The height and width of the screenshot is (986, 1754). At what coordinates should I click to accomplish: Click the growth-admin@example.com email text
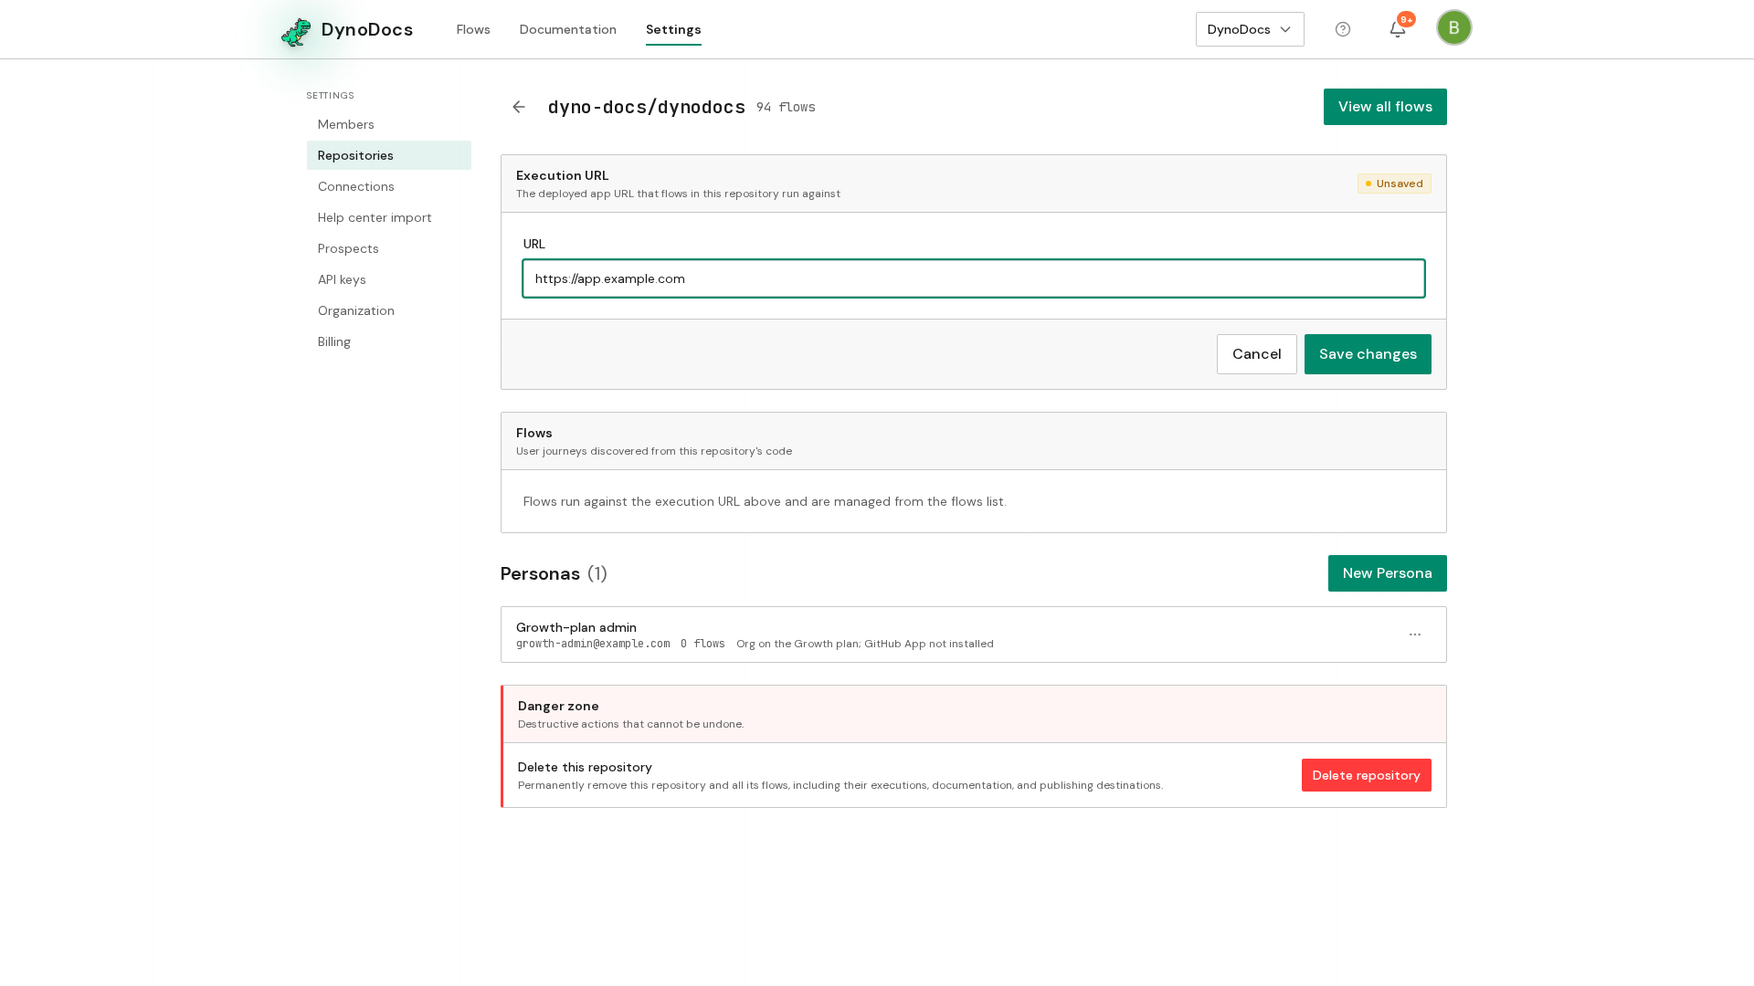point(593,644)
